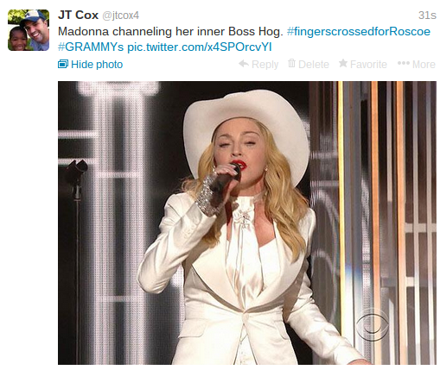
Task: Click the photo icon beside Hide photo
Action: click(x=63, y=64)
